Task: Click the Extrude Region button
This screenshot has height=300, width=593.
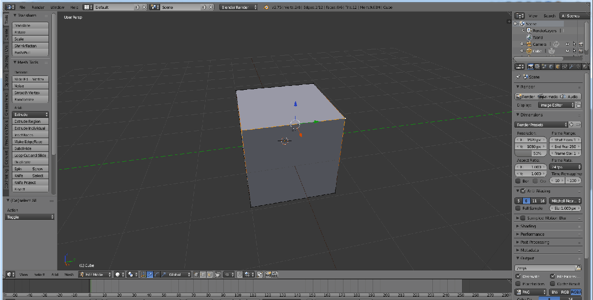Action: 31,121
